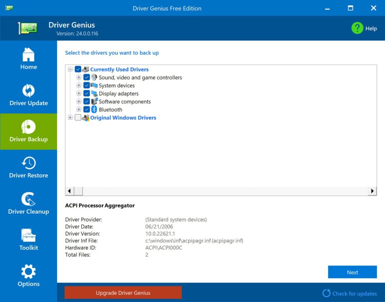The width and height of the screenshot is (385, 302).
Task: Expand Sound, video and game controllers node
Action: (79, 77)
